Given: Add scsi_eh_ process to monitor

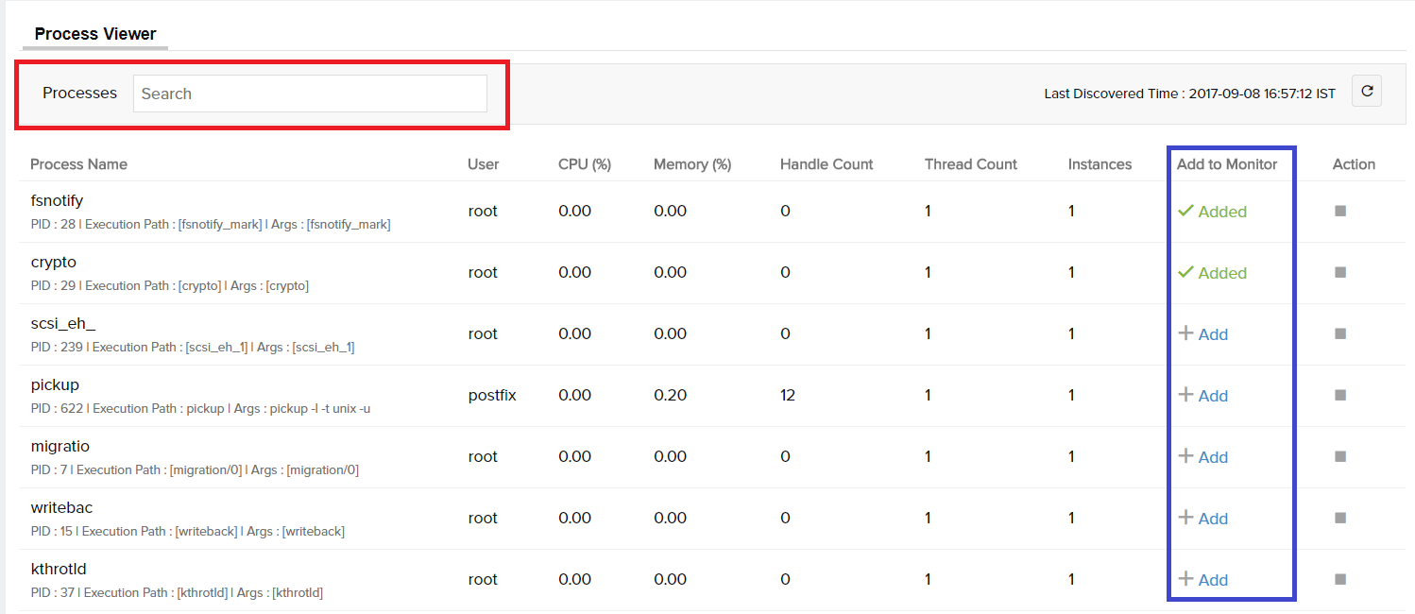Looking at the screenshot, I should [x=1203, y=334].
